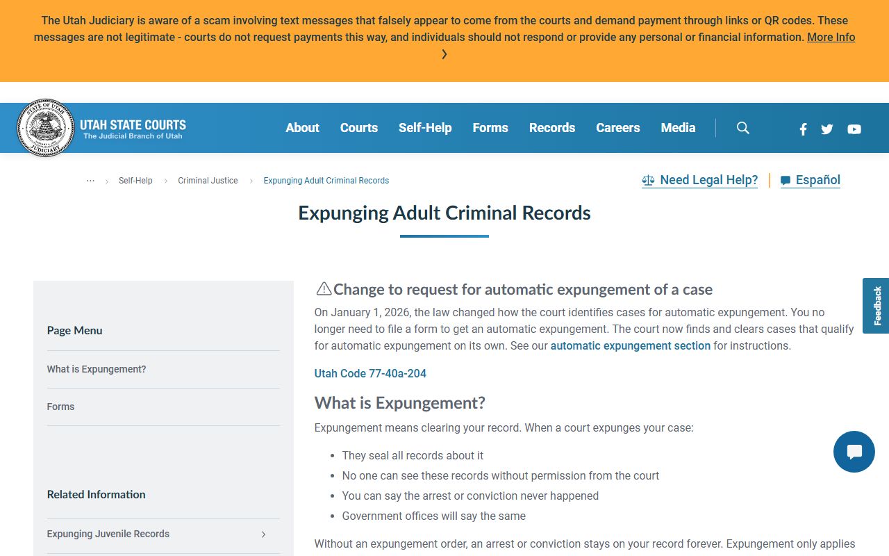Open the Feedback side tab

876,306
